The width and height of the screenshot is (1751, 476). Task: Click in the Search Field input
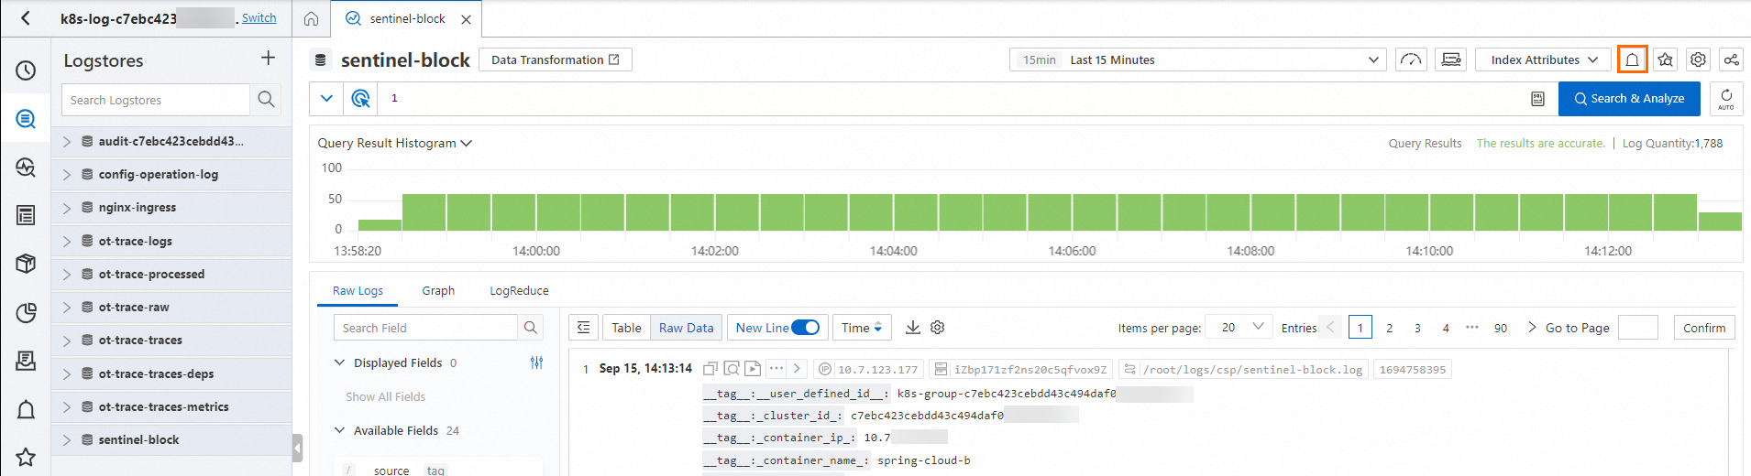(425, 328)
